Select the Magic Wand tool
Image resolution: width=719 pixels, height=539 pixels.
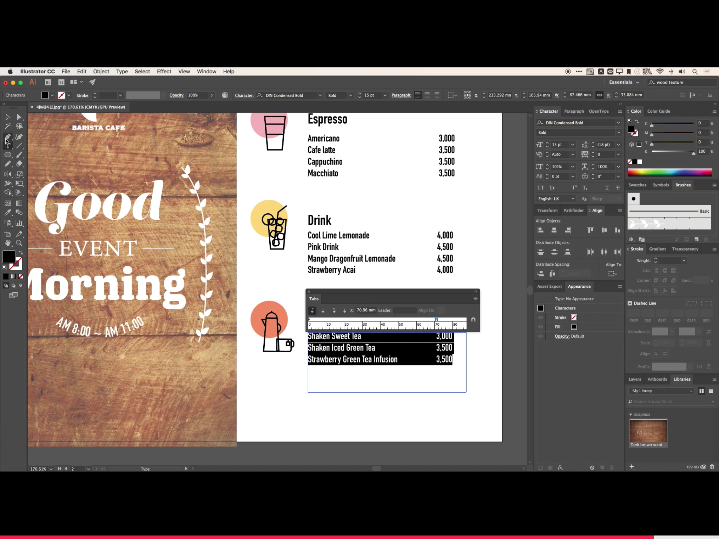point(8,126)
